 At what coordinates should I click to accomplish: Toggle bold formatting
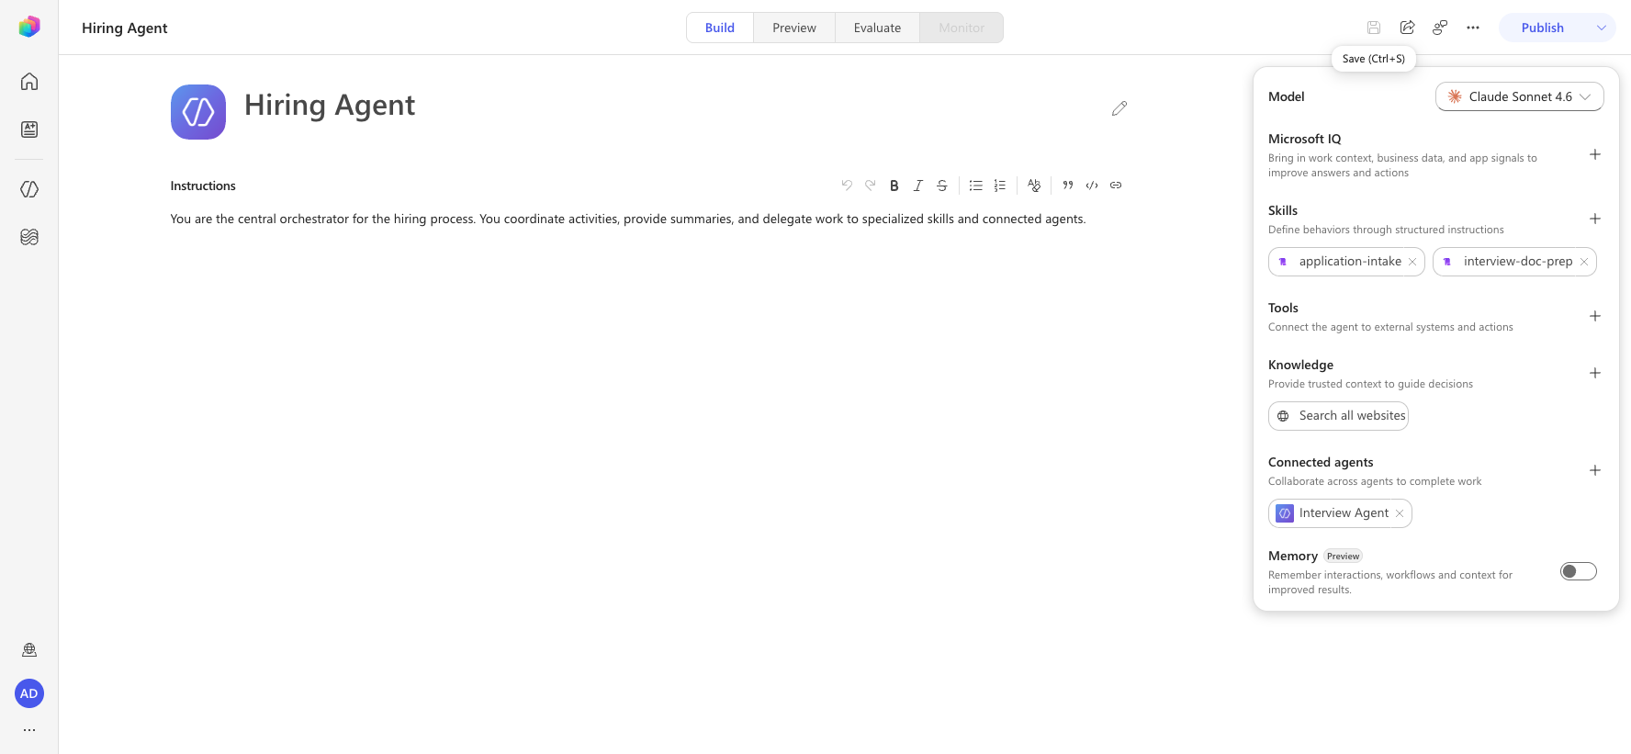pyautogui.click(x=894, y=186)
